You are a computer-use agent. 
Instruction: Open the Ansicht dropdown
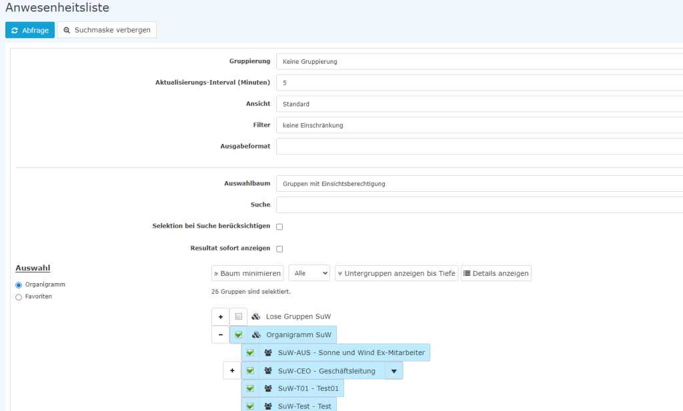(480, 104)
